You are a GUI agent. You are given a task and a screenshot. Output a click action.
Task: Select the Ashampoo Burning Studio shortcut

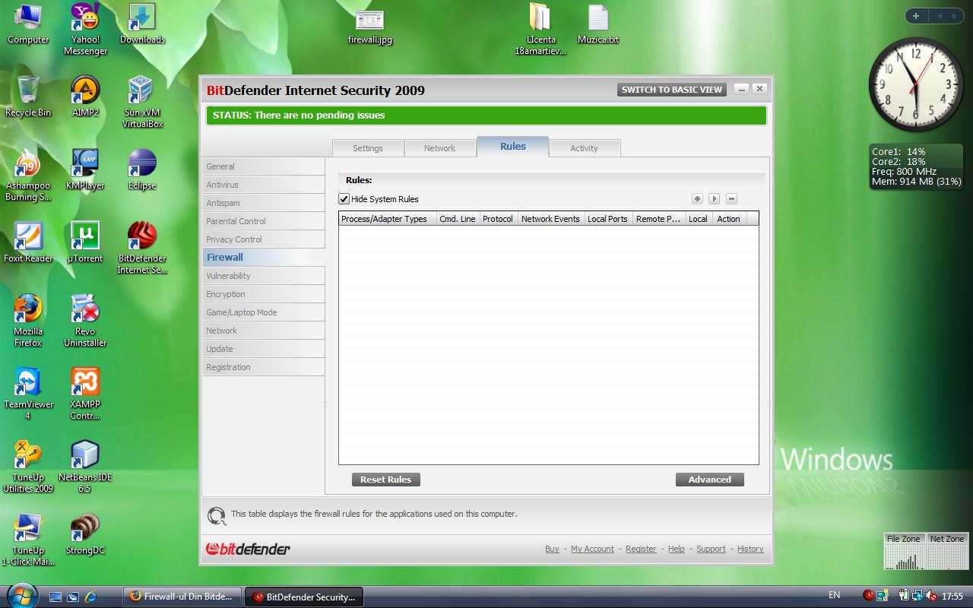coord(28,176)
